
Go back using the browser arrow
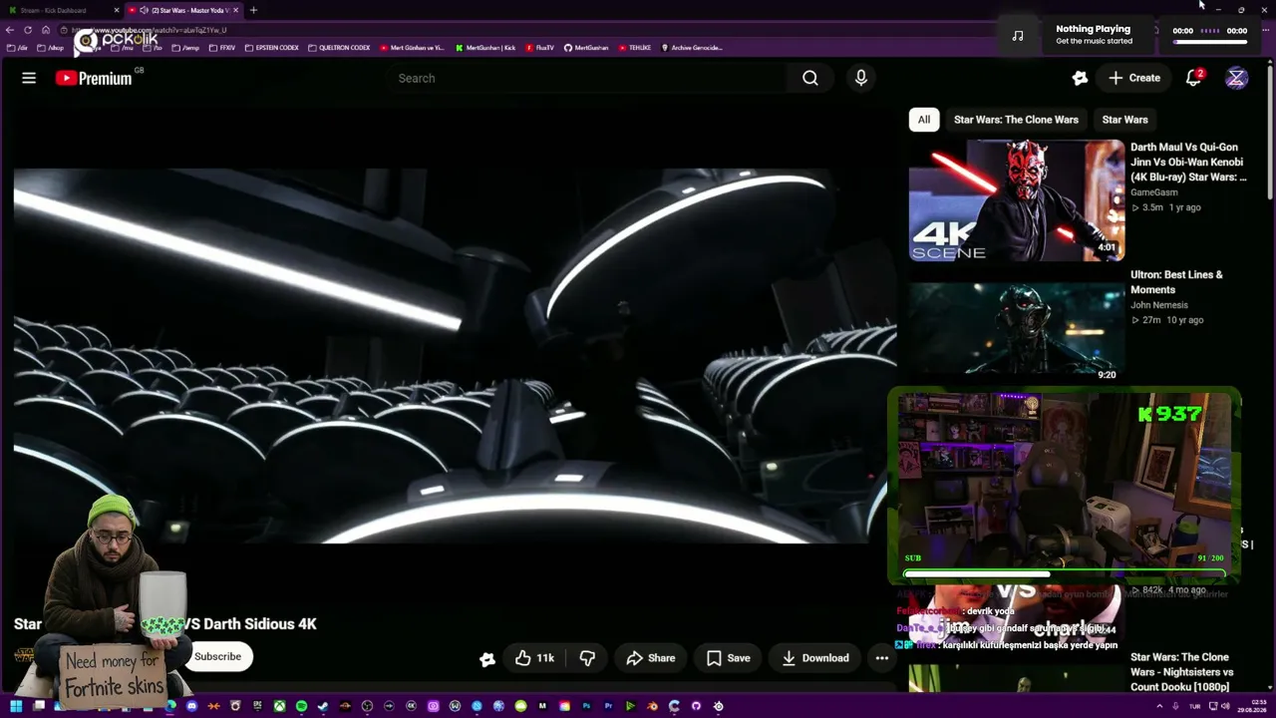coord(10,30)
